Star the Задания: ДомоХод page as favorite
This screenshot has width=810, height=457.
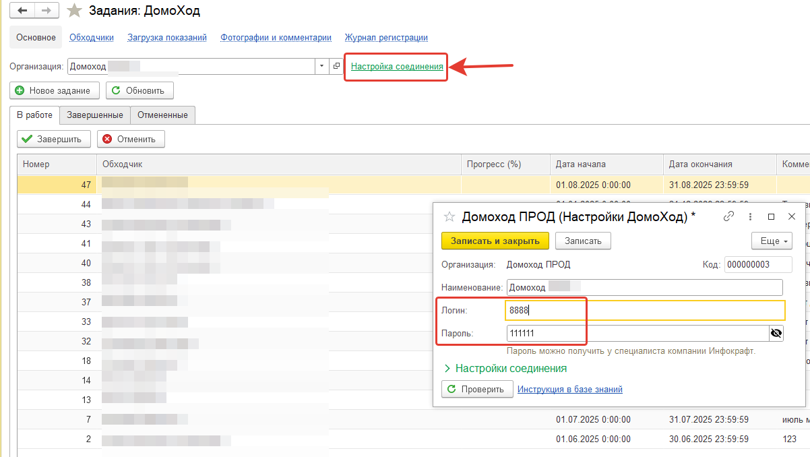[x=75, y=11]
